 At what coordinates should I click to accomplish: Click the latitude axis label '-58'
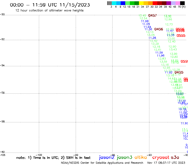coord(2,122)
